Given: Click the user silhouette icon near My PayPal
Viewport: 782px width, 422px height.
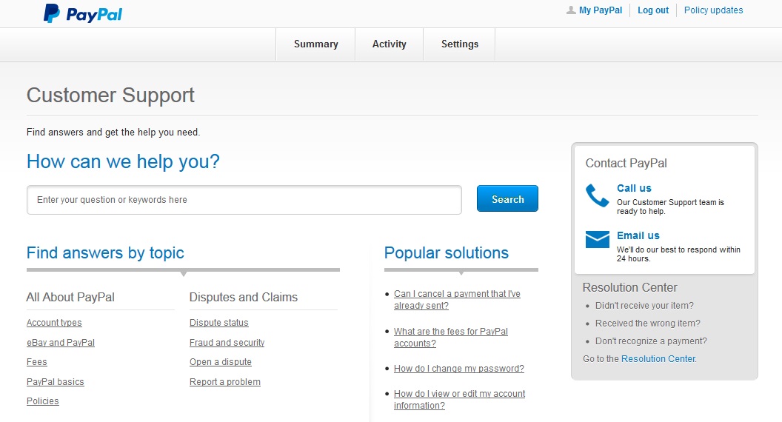Looking at the screenshot, I should (x=571, y=10).
